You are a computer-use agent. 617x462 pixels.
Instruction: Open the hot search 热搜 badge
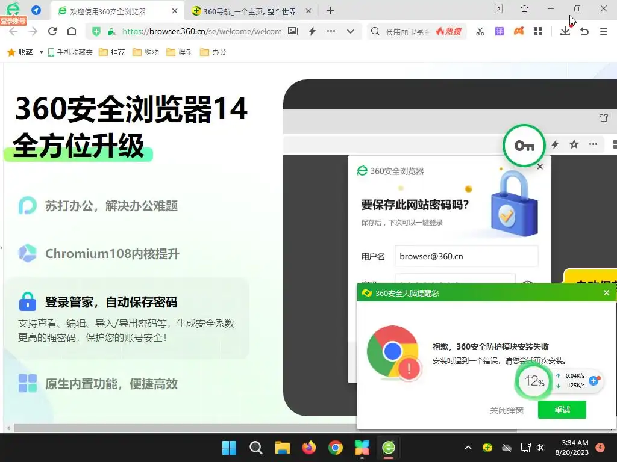click(x=448, y=31)
